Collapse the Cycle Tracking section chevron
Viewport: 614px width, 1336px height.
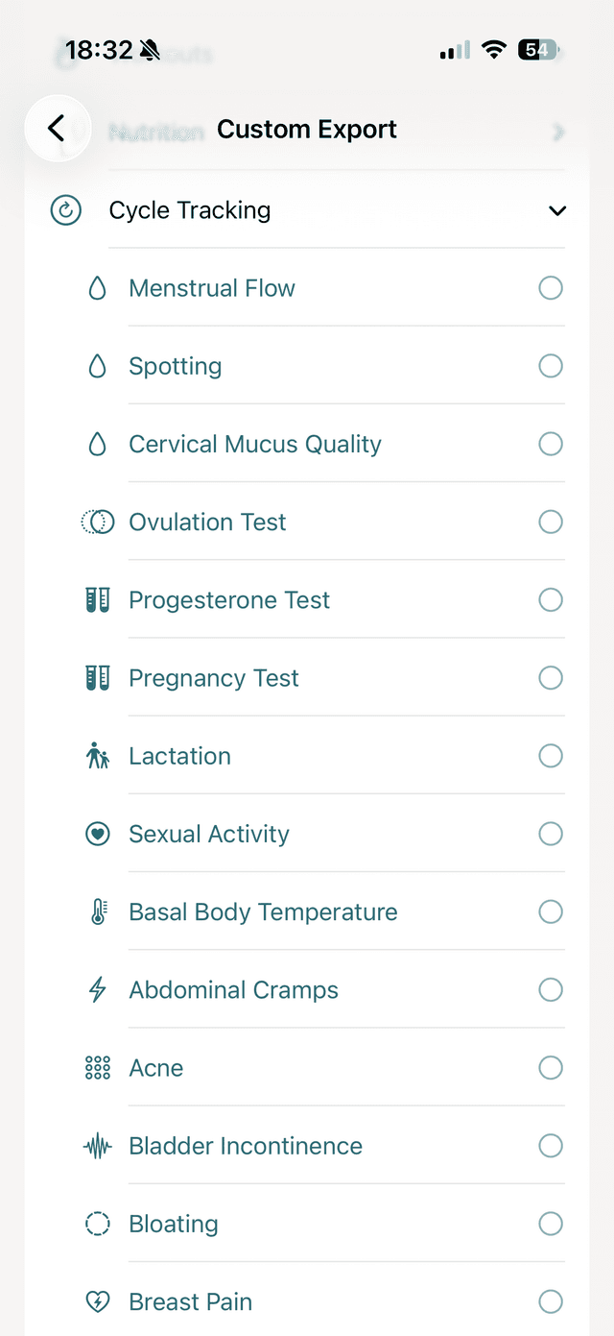click(557, 210)
